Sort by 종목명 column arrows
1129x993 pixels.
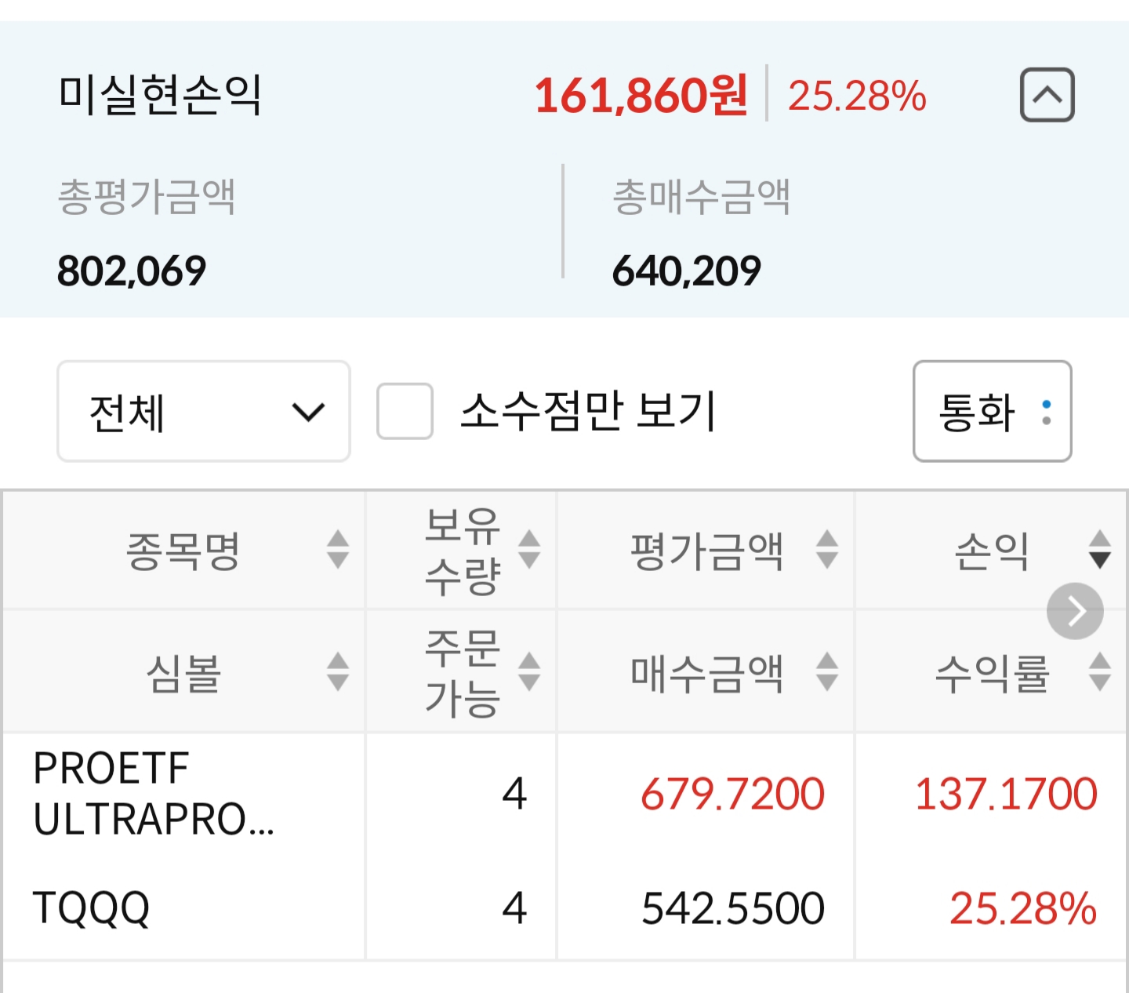coord(338,549)
